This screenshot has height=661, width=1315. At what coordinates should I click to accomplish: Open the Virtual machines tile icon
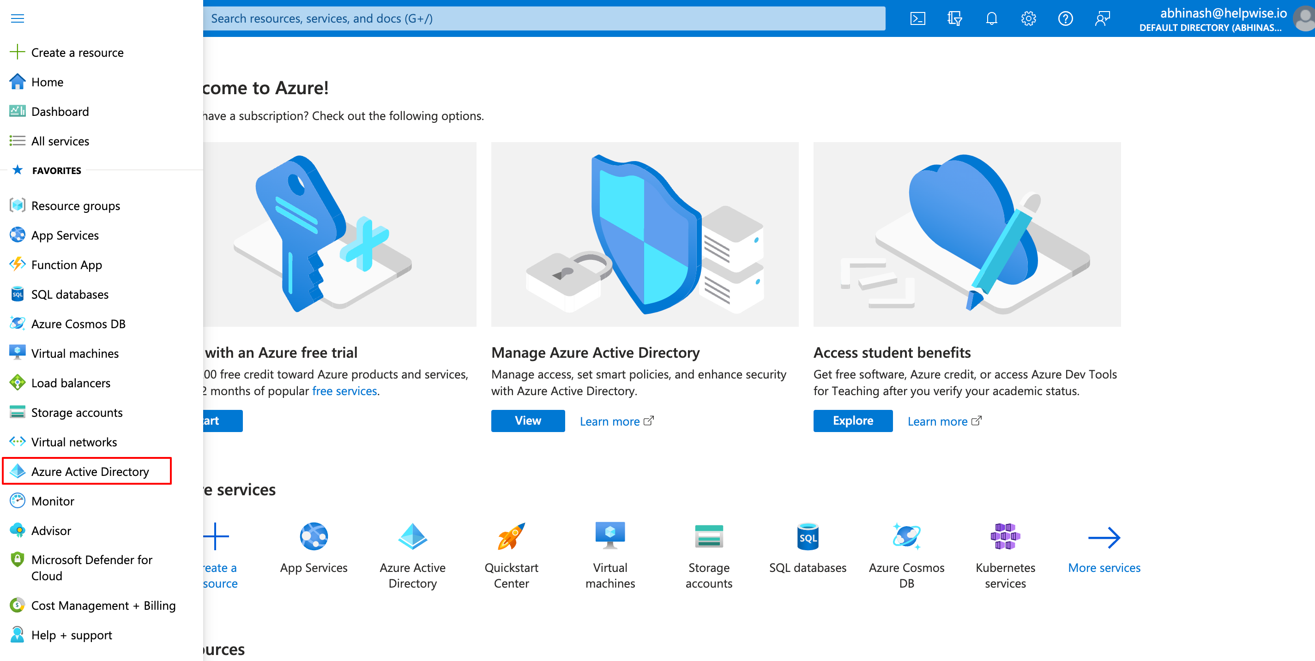coord(610,536)
